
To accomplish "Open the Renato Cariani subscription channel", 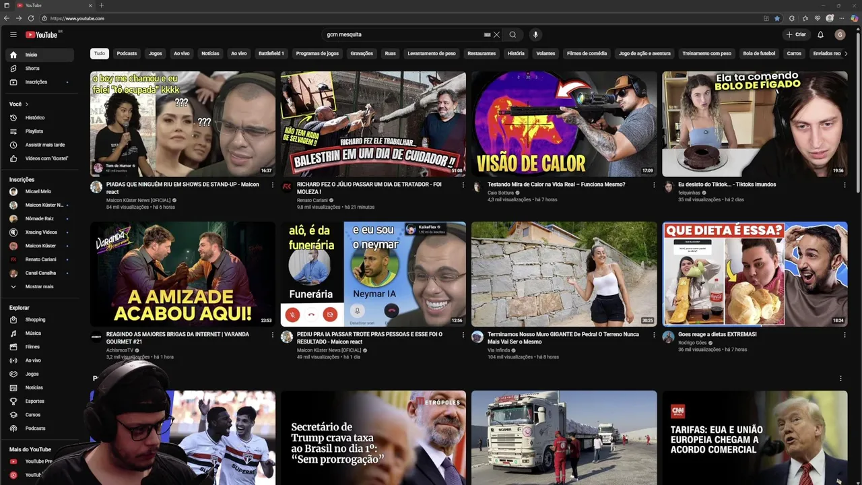I will [40, 259].
